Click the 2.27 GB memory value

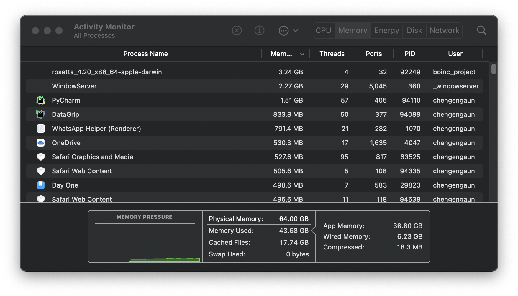tap(291, 86)
